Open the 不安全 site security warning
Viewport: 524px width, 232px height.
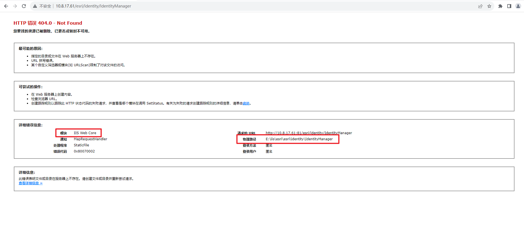(x=42, y=6)
